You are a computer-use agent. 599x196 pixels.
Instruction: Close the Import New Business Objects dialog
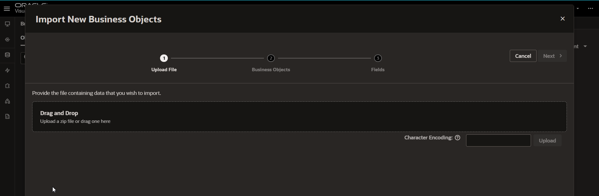563,19
